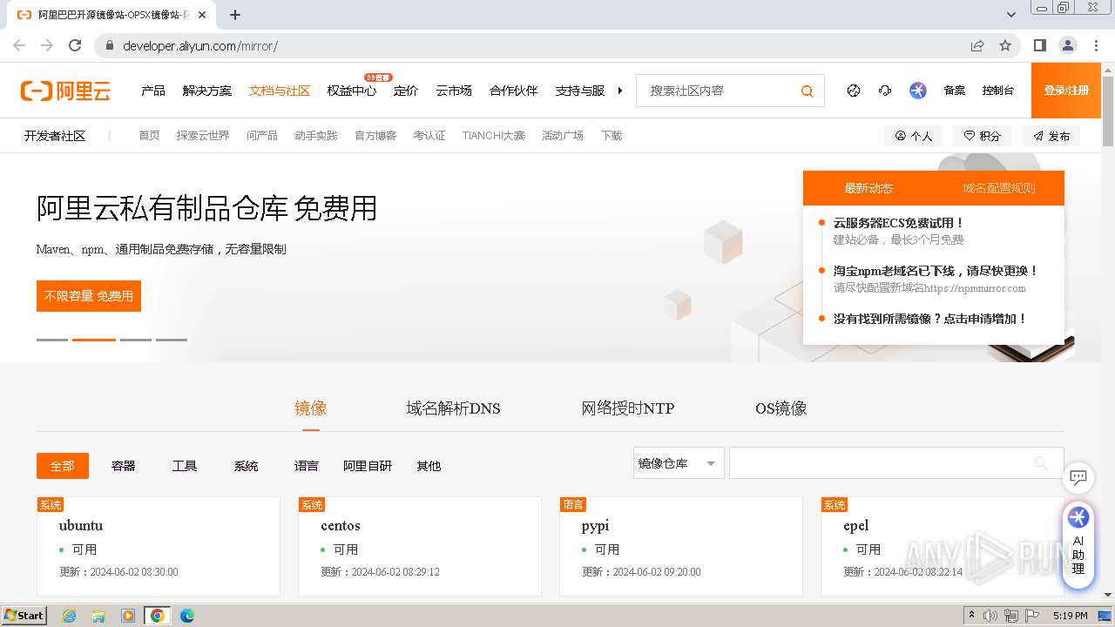The height and width of the screenshot is (627, 1115).
Task: Go to third banner slide indicator
Action: point(136,340)
